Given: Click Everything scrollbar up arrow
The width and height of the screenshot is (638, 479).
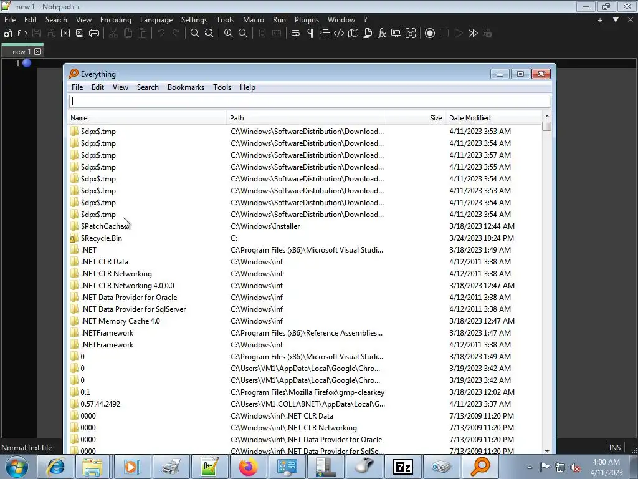Looking at the screenshot, I should (x=547, y=117).
